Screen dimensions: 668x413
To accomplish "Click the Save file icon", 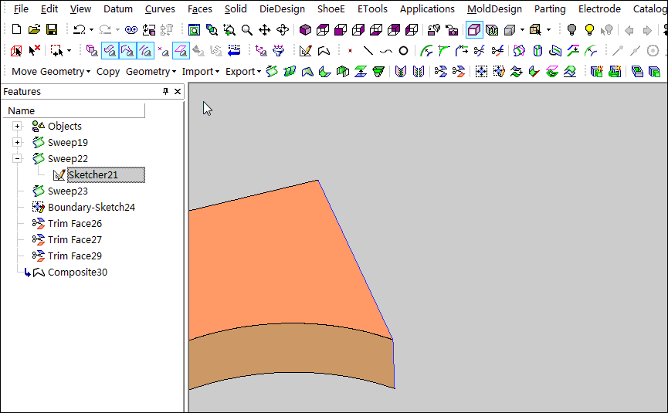I will [52, 30].
